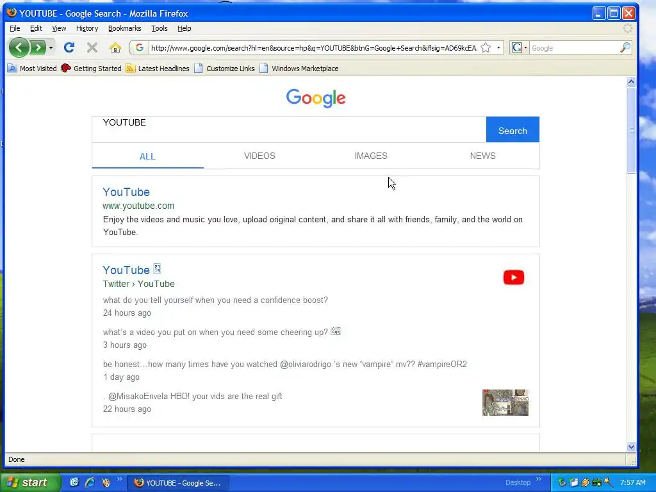Click the MisakoEnvela tweet thumbnail image
The width and height of the screenshot is (656, 492).
click(x=505, y=402)
